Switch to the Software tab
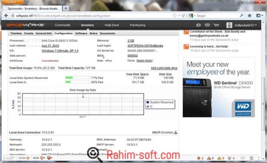267x163 pixels. click(x=81, y=33)
